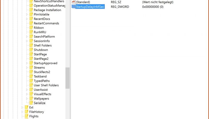Image resolution: width=209 pixels, height=119 pixels.
Task: Click the User Shell Folders key icon
Action: (31, 85)
